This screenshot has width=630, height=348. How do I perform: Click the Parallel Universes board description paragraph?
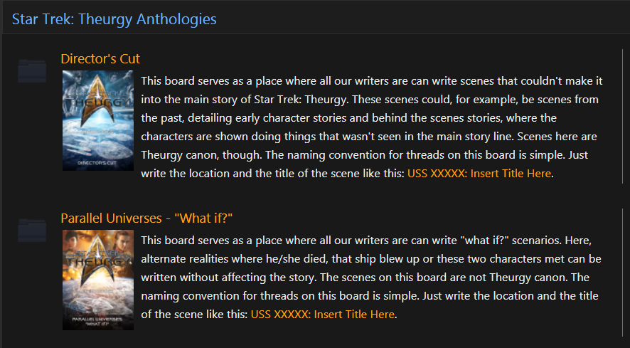371,278
